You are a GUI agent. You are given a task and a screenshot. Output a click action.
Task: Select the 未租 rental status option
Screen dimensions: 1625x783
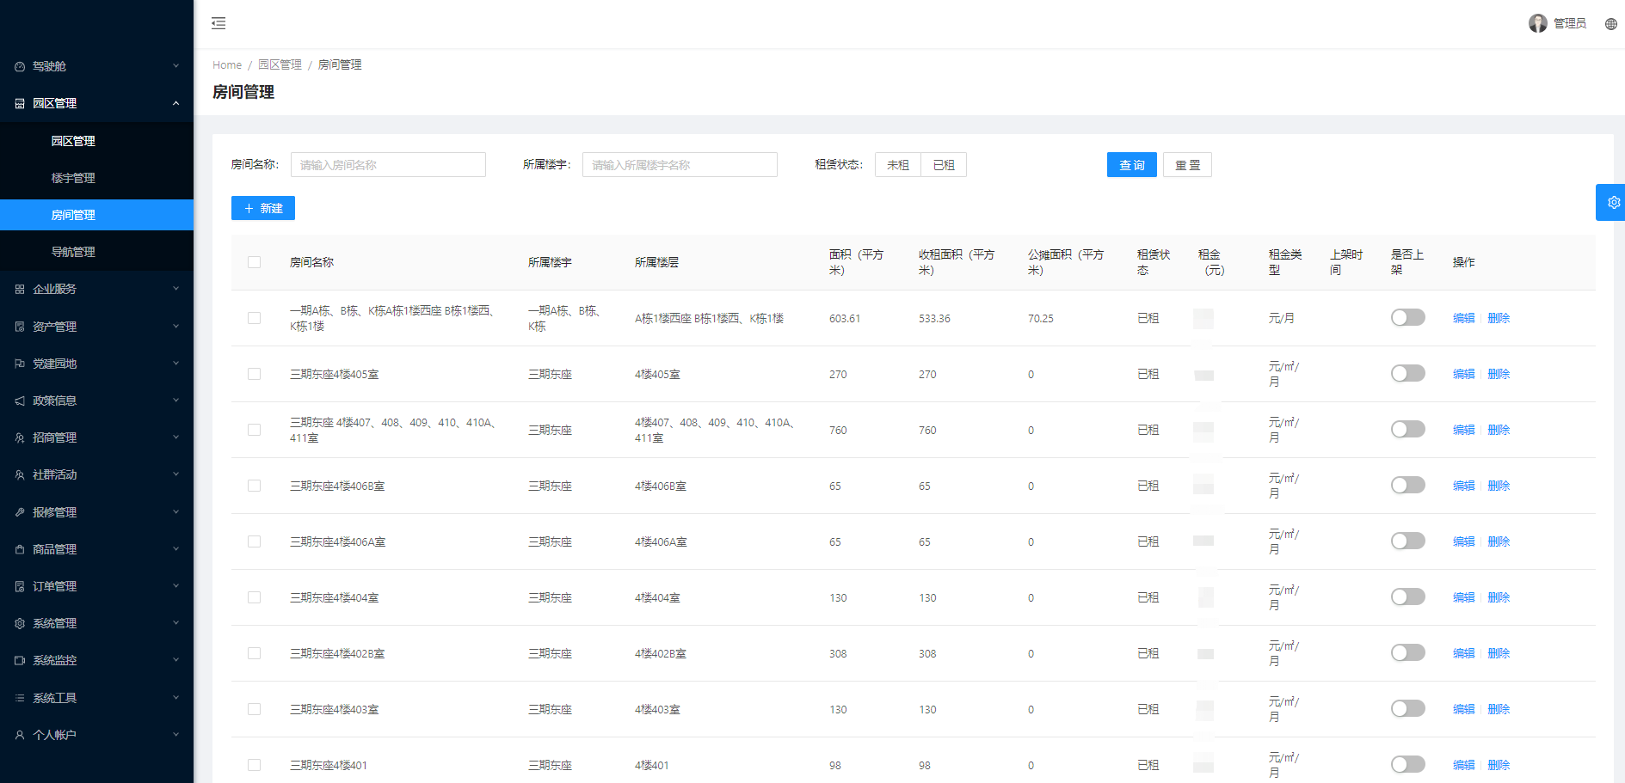[897, 165]
